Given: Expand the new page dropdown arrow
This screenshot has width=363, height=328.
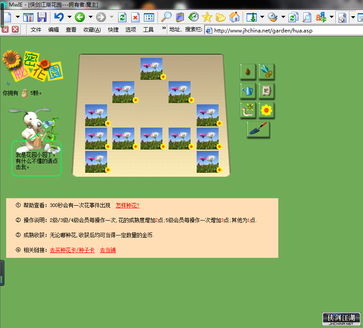Looking at the screenshot, I should point(18,17).
